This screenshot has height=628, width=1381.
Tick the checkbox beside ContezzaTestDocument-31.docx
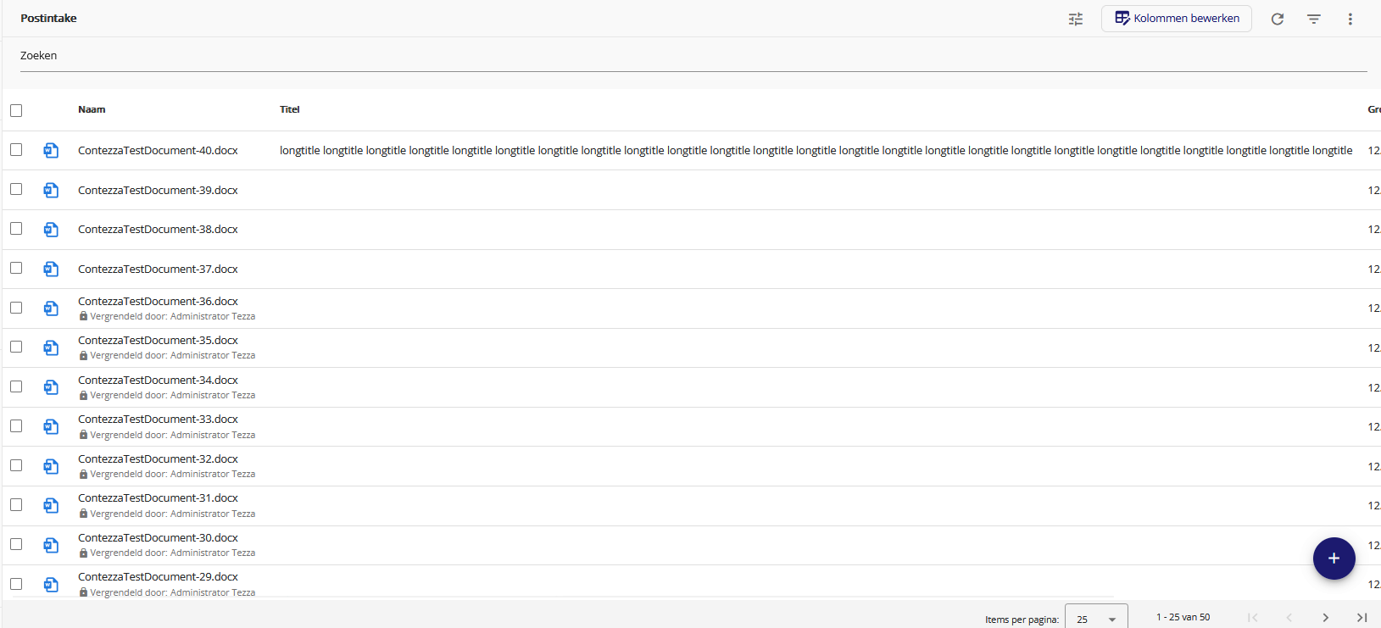click(16, 505)
